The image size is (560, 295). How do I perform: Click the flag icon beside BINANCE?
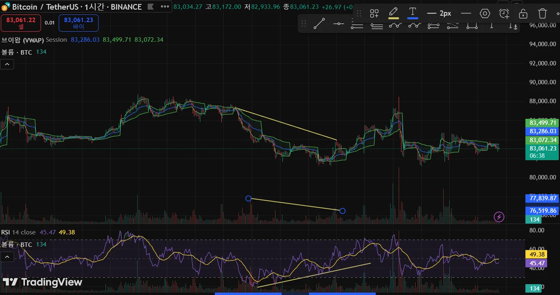[150, 7]
